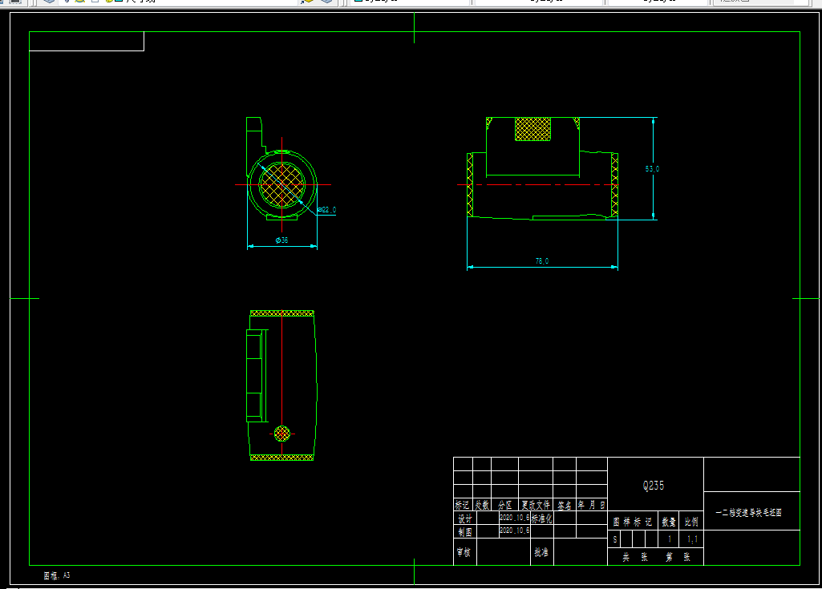Select the small hatched circle in bottom view
This screenshot has width=822, height=589.
point(282,434)
